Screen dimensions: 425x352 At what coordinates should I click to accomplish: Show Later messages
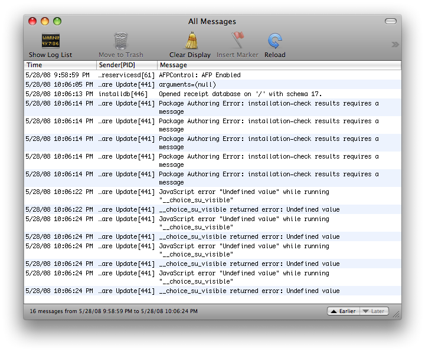click(x=374, y=311)
